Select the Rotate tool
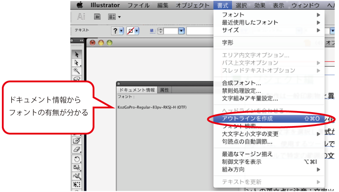 tap(77, 159)
